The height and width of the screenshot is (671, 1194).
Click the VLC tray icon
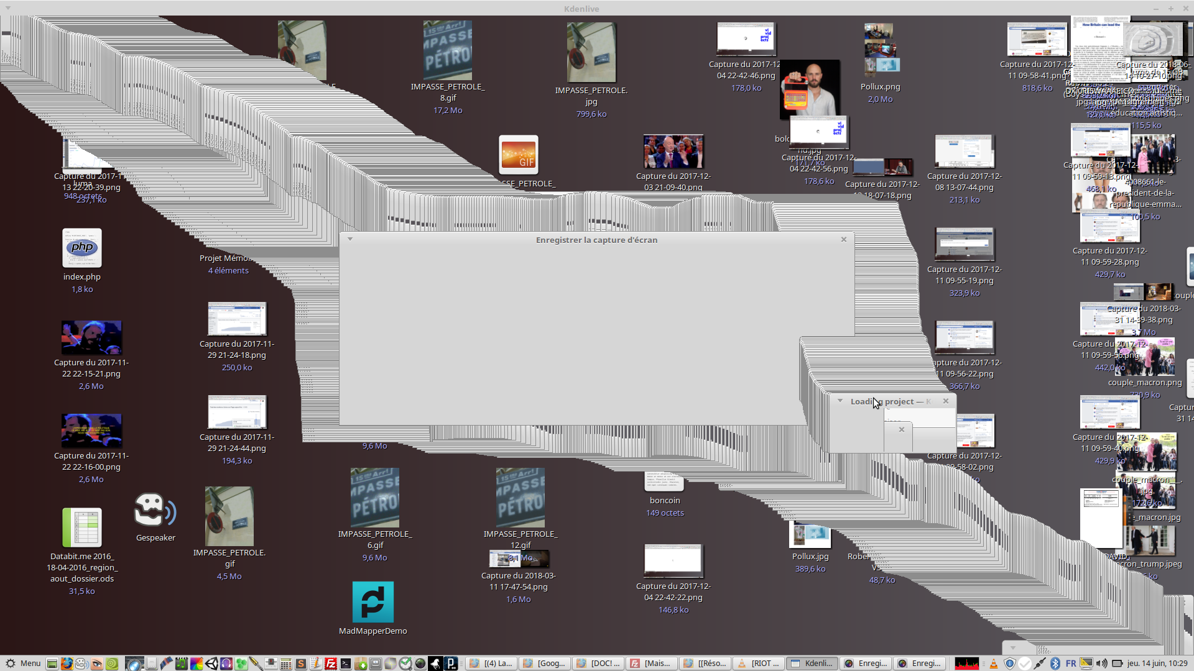click(x=994, y=664)
